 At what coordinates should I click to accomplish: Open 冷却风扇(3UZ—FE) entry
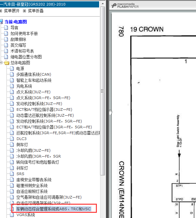point(33,150)
